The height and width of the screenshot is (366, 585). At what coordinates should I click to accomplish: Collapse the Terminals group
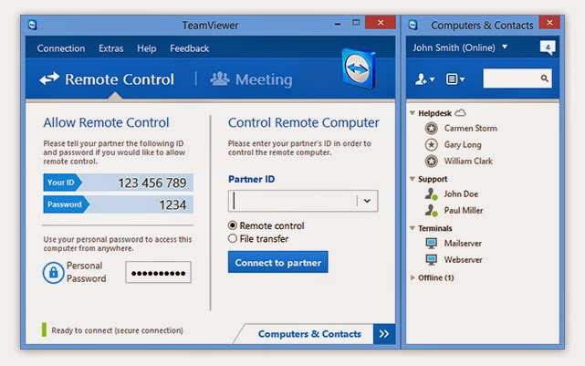coord(413,228)
